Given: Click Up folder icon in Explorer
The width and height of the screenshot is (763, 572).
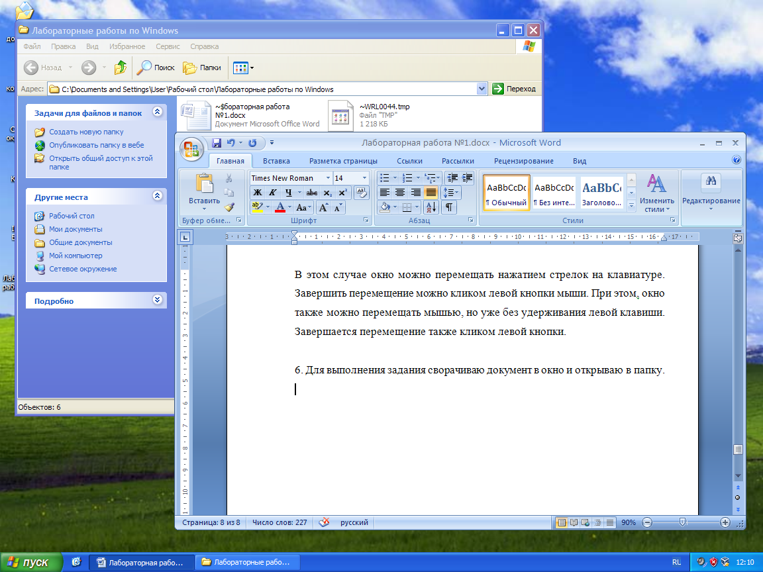Looking at the screenshot, I should click(121, 68).
